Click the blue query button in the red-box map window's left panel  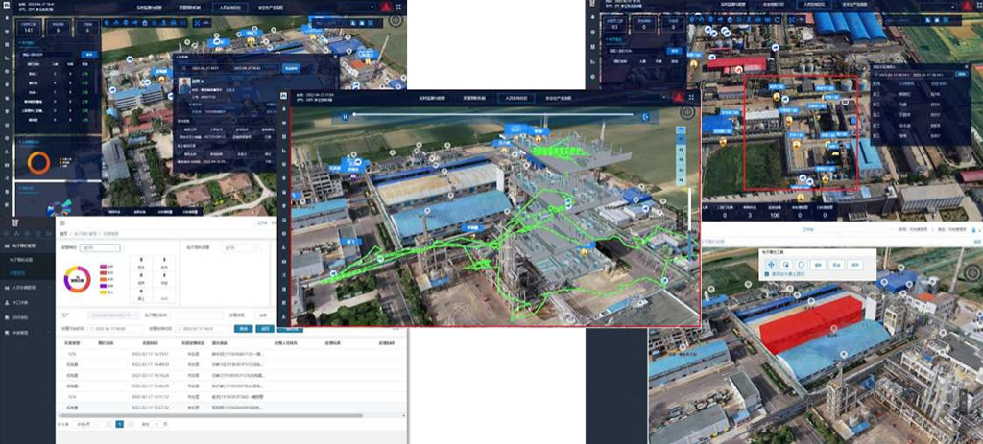[674, 51]
